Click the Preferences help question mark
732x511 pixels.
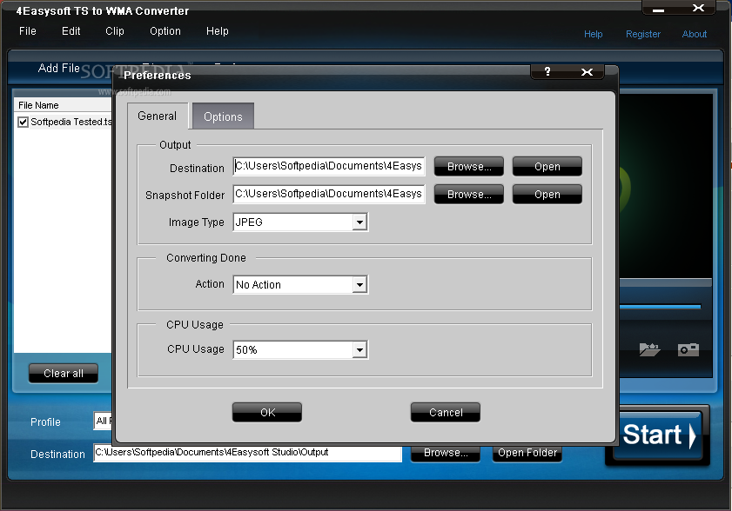tap(547, 72)
